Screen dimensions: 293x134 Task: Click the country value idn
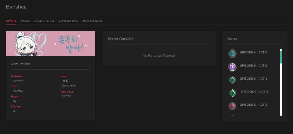(x=14, y=111)
